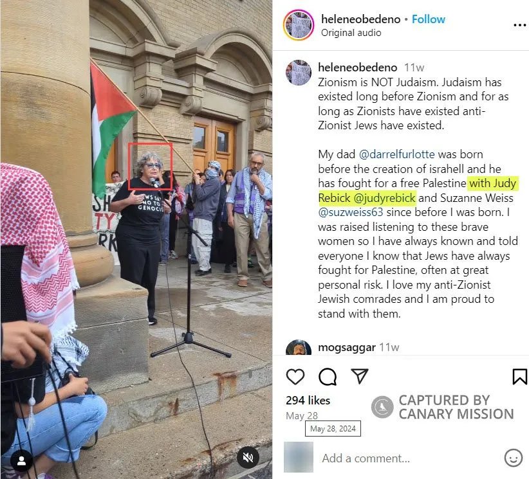Click heleneobedeno avatar beside caption
This screenshot has width=529, height=479.
[x=299, y=73]
